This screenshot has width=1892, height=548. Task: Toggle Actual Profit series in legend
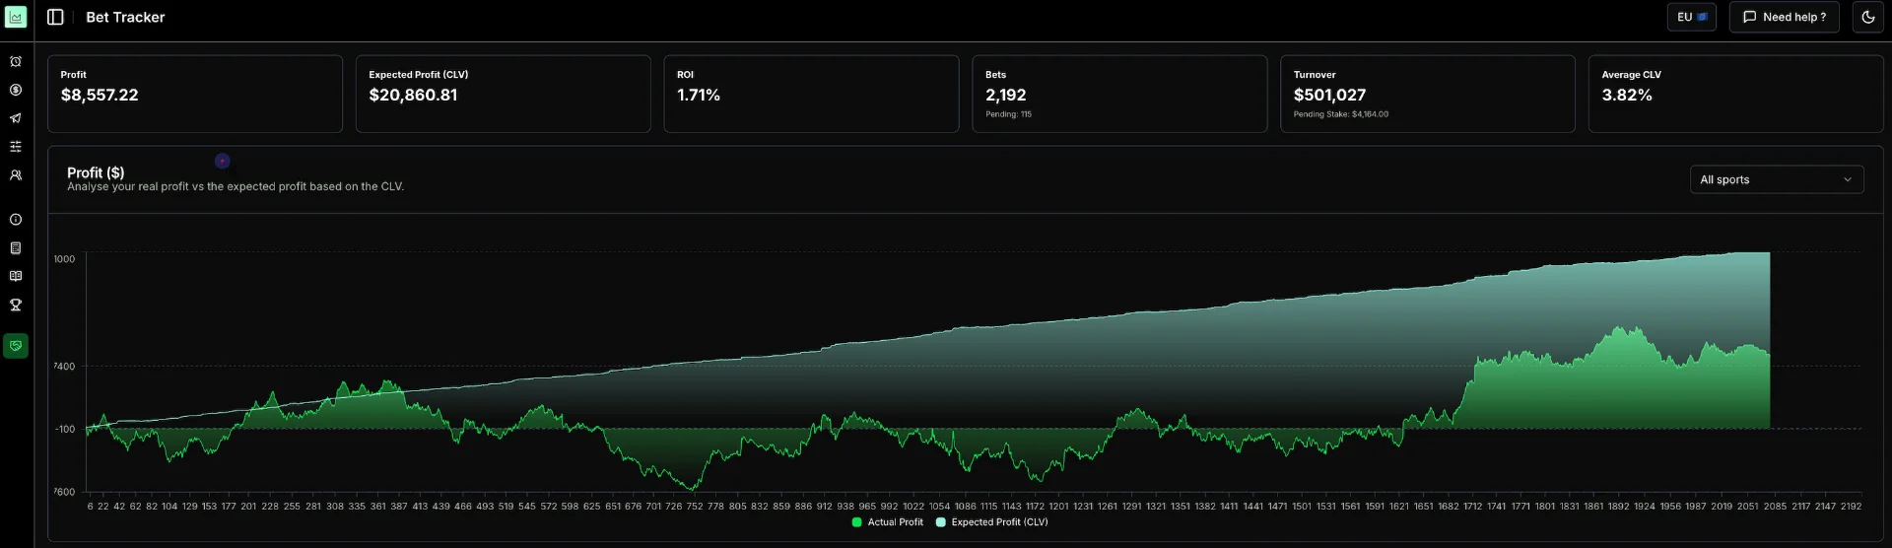click(887, 522)
